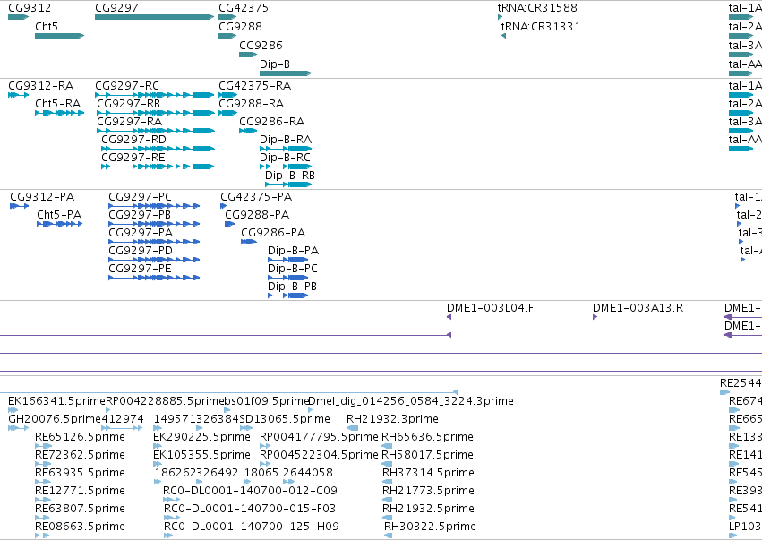Select protein CG42375-PA

[256, 197]
